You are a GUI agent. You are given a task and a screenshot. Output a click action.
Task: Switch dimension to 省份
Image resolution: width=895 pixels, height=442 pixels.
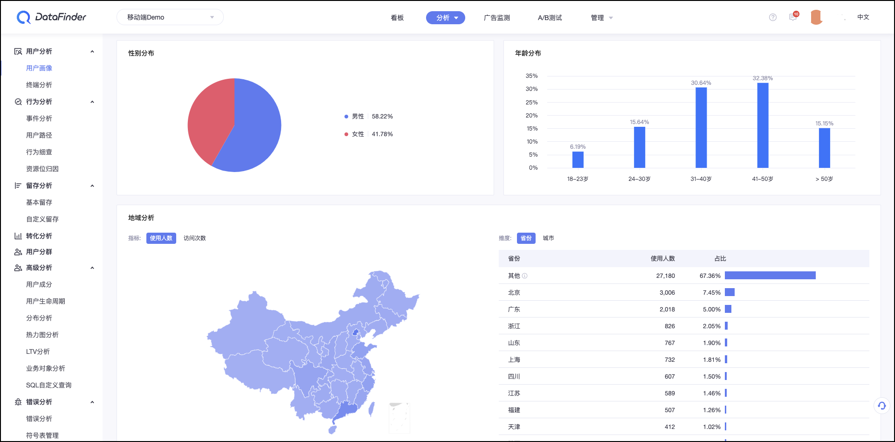click(x=526, y=238)
